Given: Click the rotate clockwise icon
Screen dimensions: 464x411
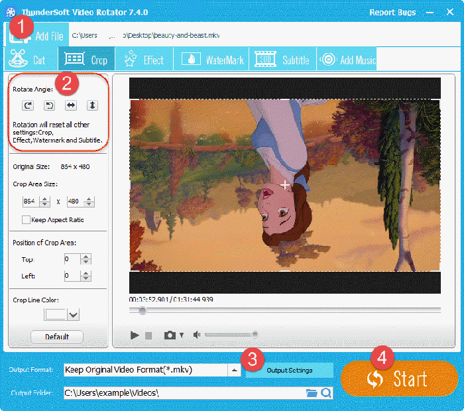Looking at the screenshot, I should point(28,105).
